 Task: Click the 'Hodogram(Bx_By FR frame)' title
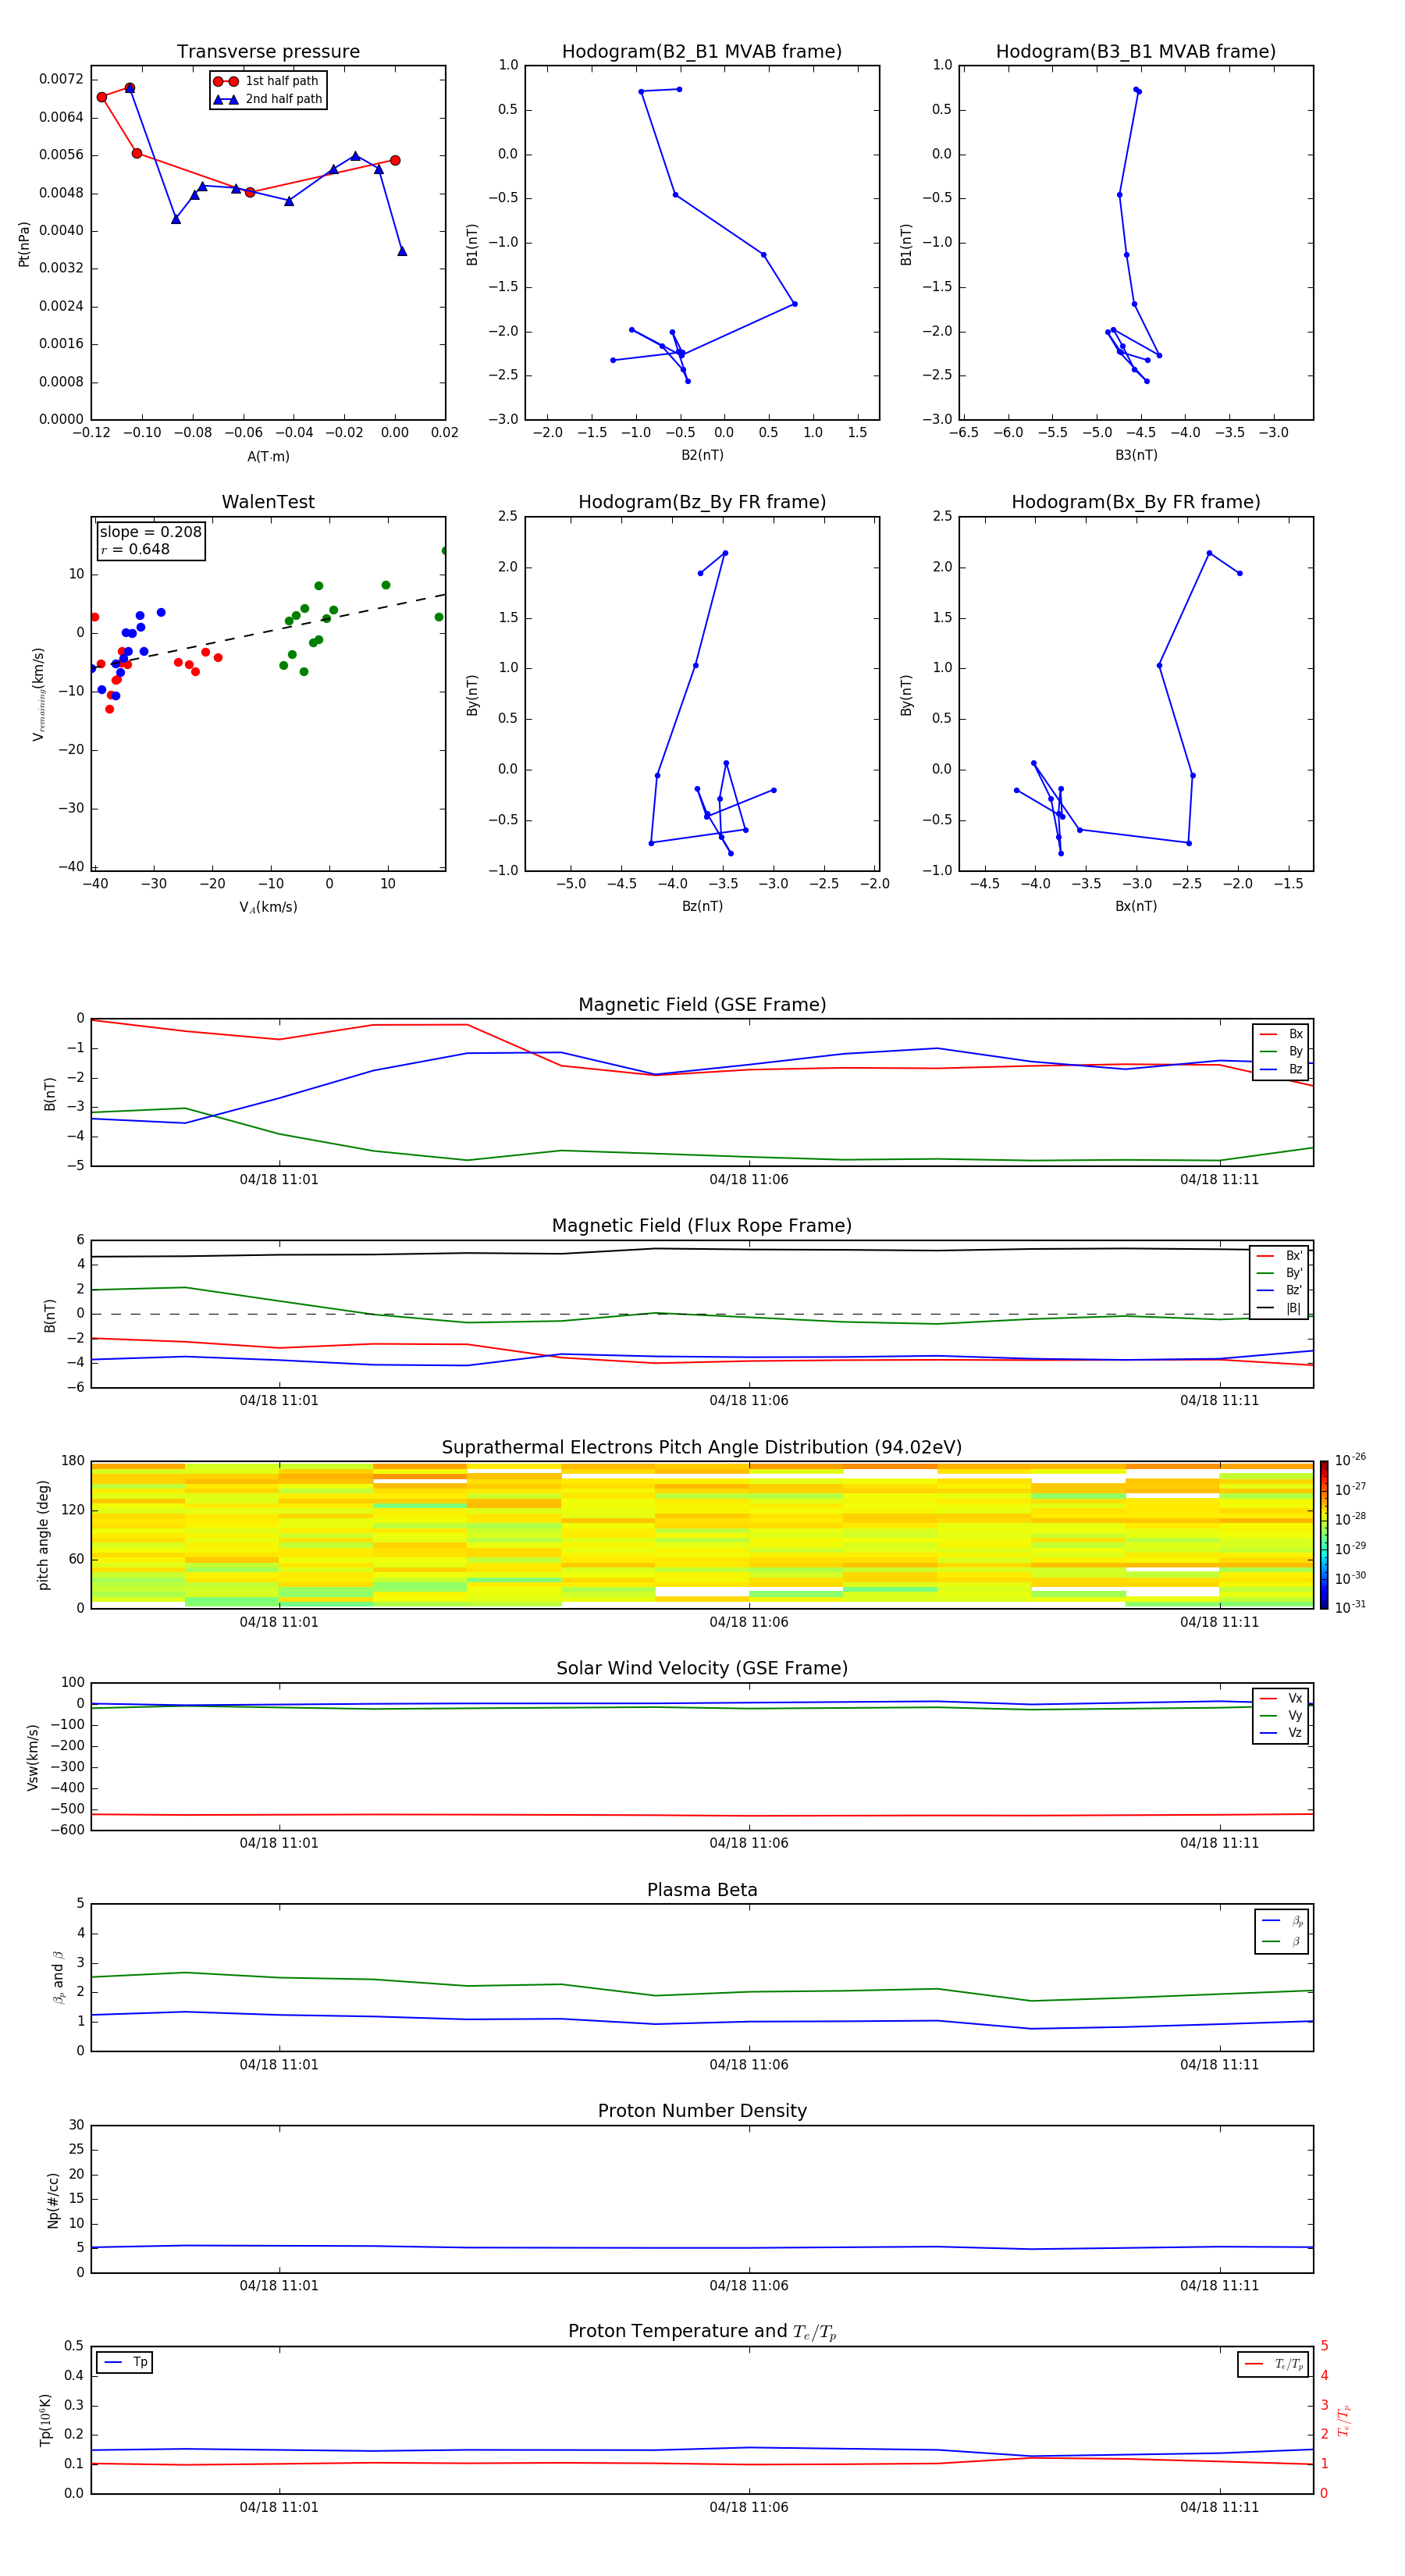pyautogui.click(x=1136, y=502)
